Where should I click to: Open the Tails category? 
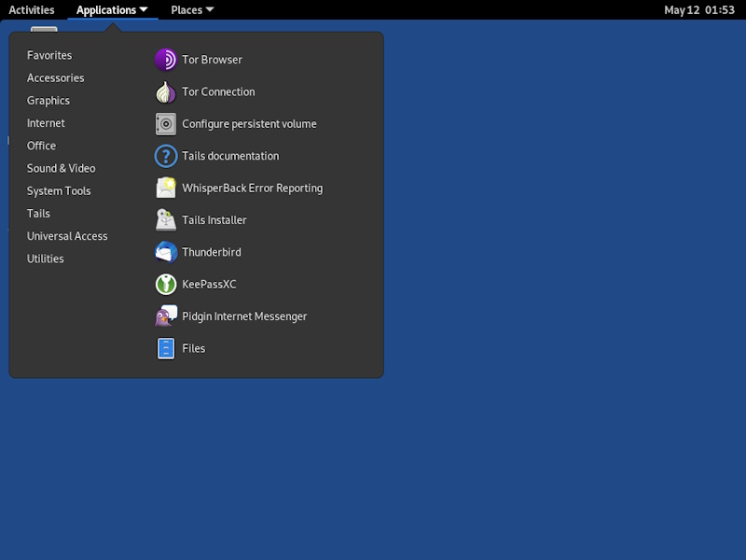point(38,214)
